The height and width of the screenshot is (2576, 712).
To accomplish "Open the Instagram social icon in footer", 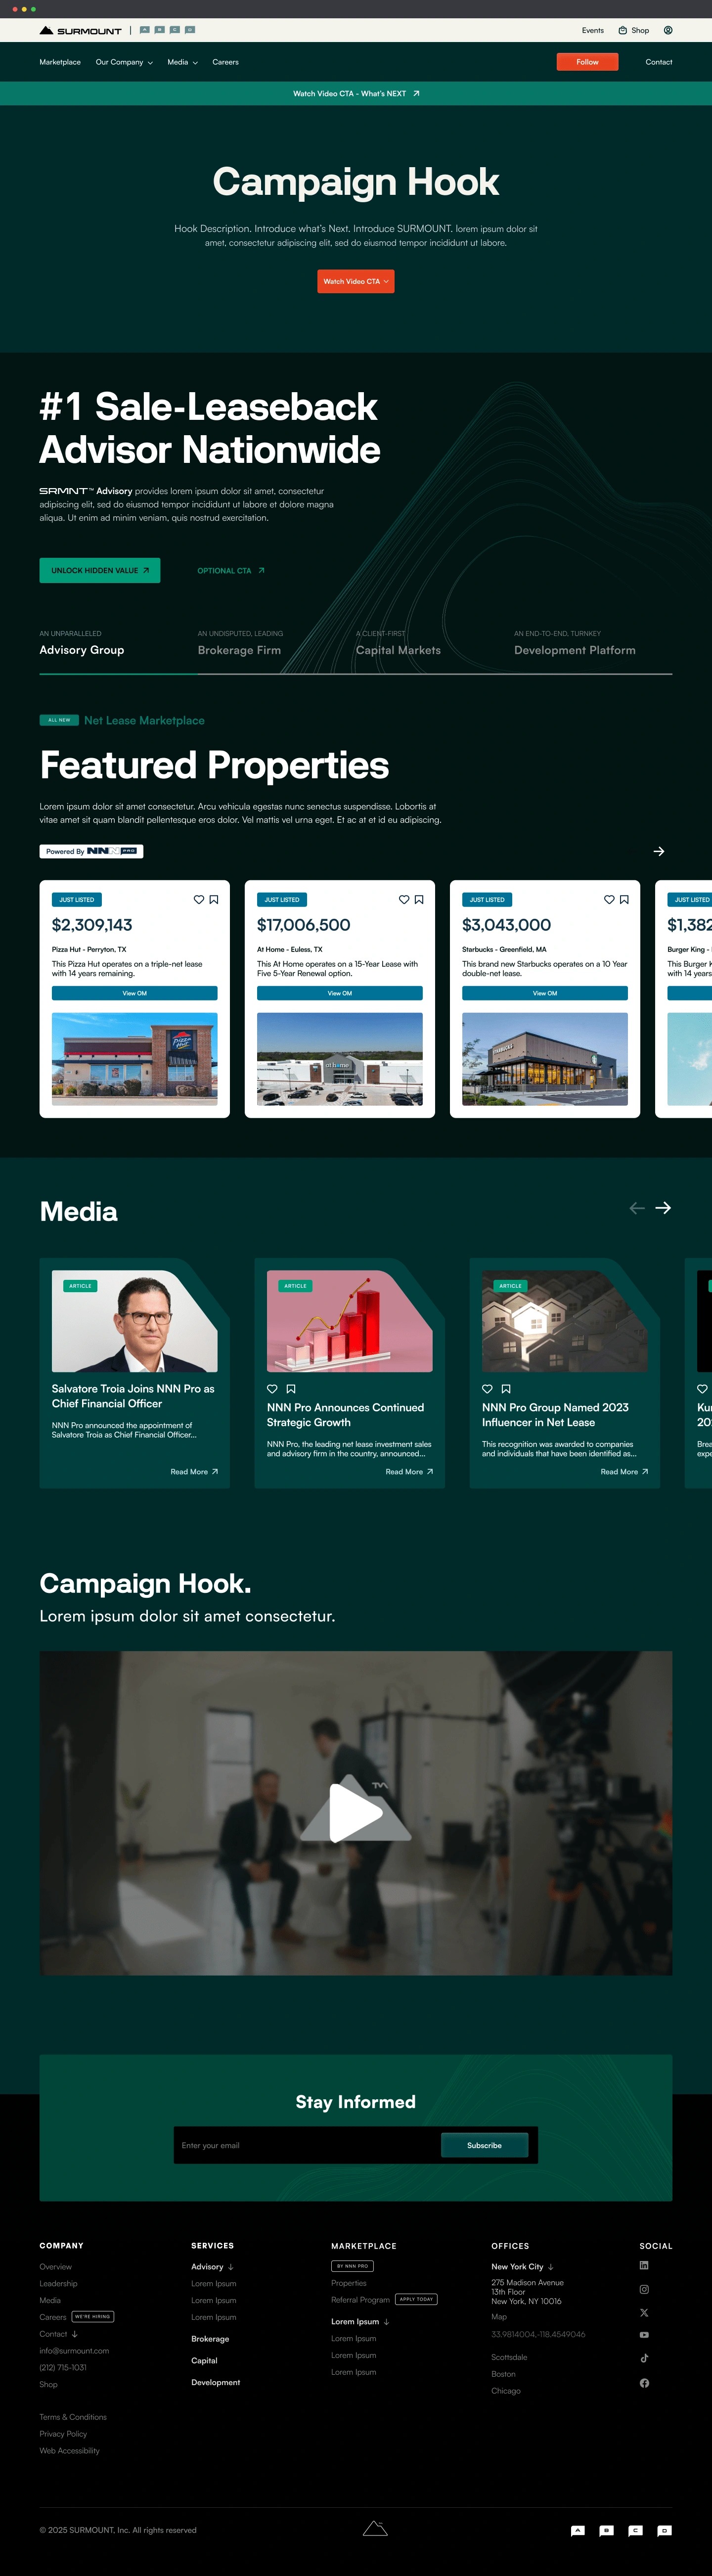I will pos(644,2289).
